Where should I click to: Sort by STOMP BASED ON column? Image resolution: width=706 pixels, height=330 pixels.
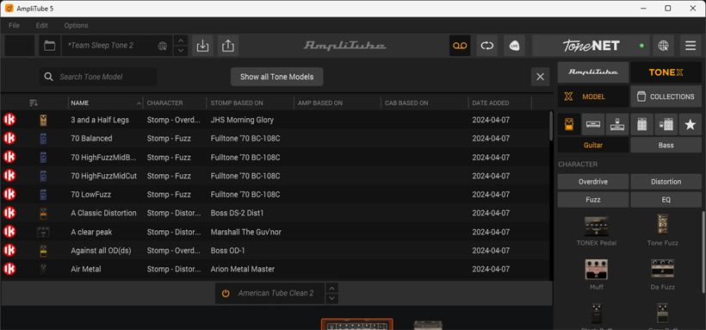click(250, 103)
